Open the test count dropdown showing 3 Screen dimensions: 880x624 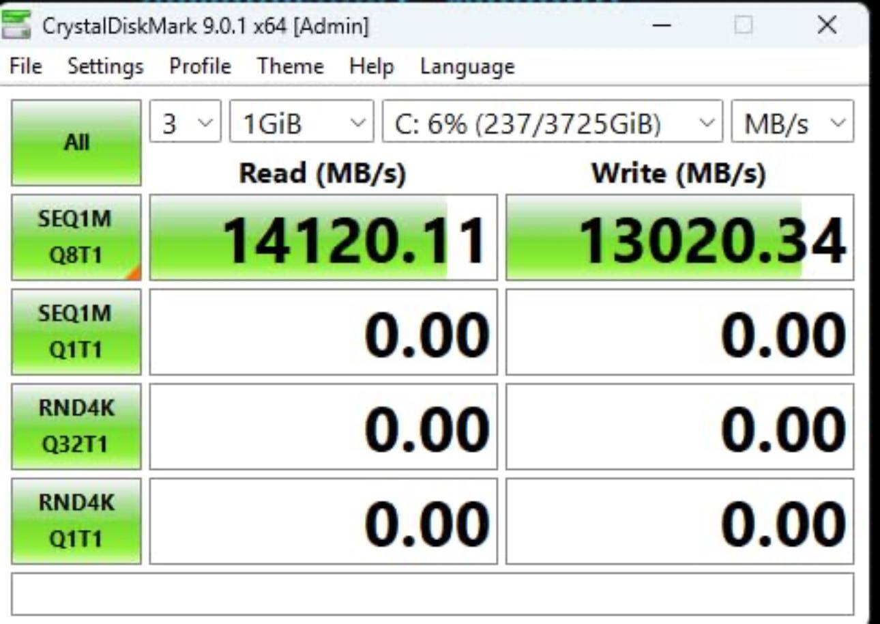185,124
